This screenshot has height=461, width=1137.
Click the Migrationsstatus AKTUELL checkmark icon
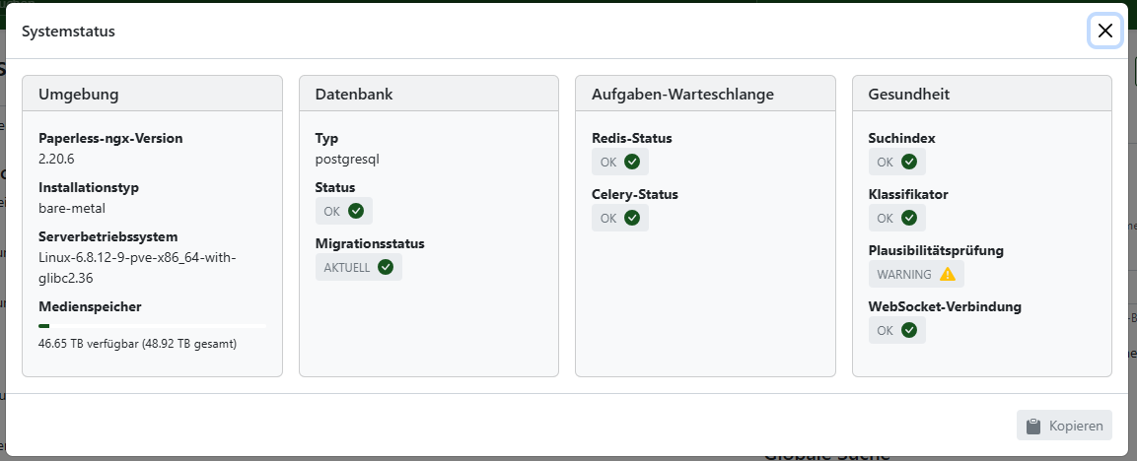click(x=386, y=267)
